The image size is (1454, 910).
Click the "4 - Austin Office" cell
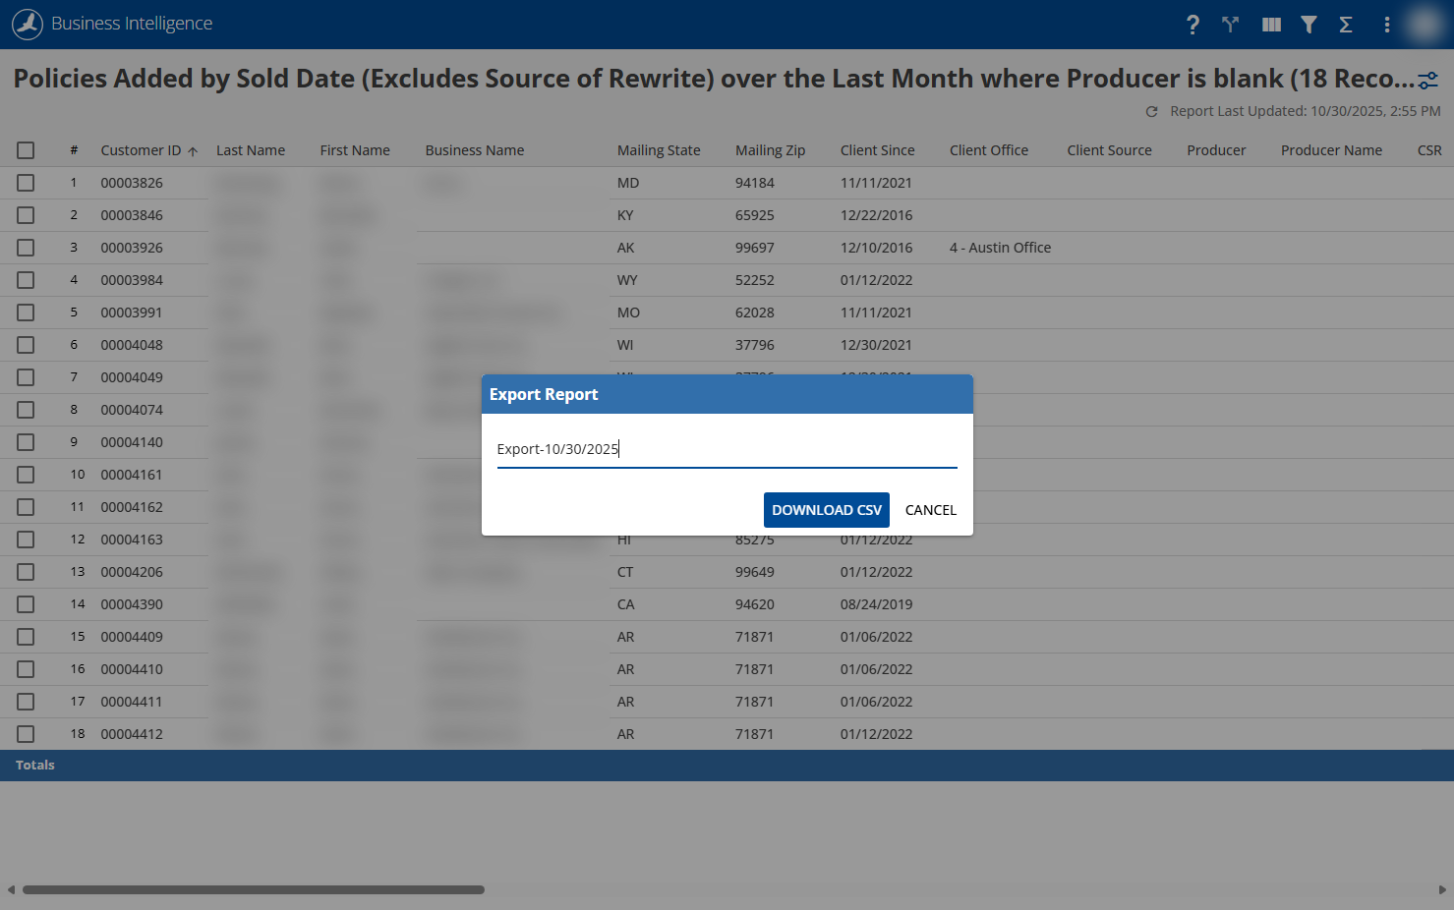(x=1001, y=248)
